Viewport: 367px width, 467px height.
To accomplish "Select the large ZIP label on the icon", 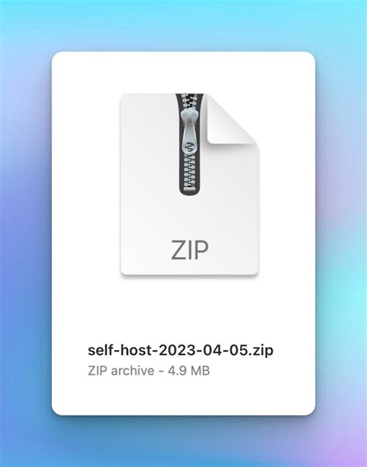I will click(x=190, y=250).
